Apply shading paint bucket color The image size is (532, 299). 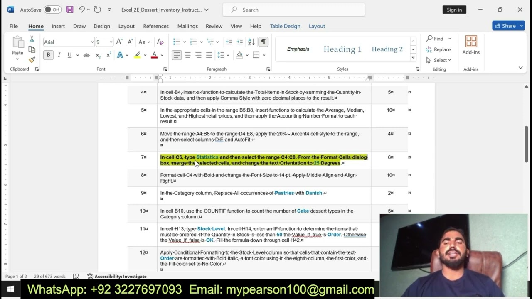click(x=239, y=55)
